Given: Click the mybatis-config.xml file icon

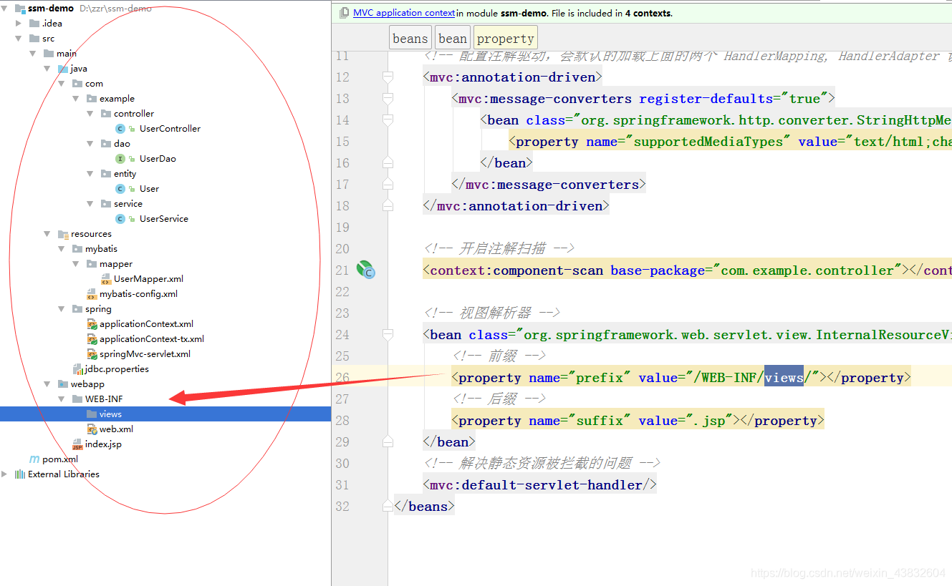Looking at the screenshot, I should tap(92, 294).
